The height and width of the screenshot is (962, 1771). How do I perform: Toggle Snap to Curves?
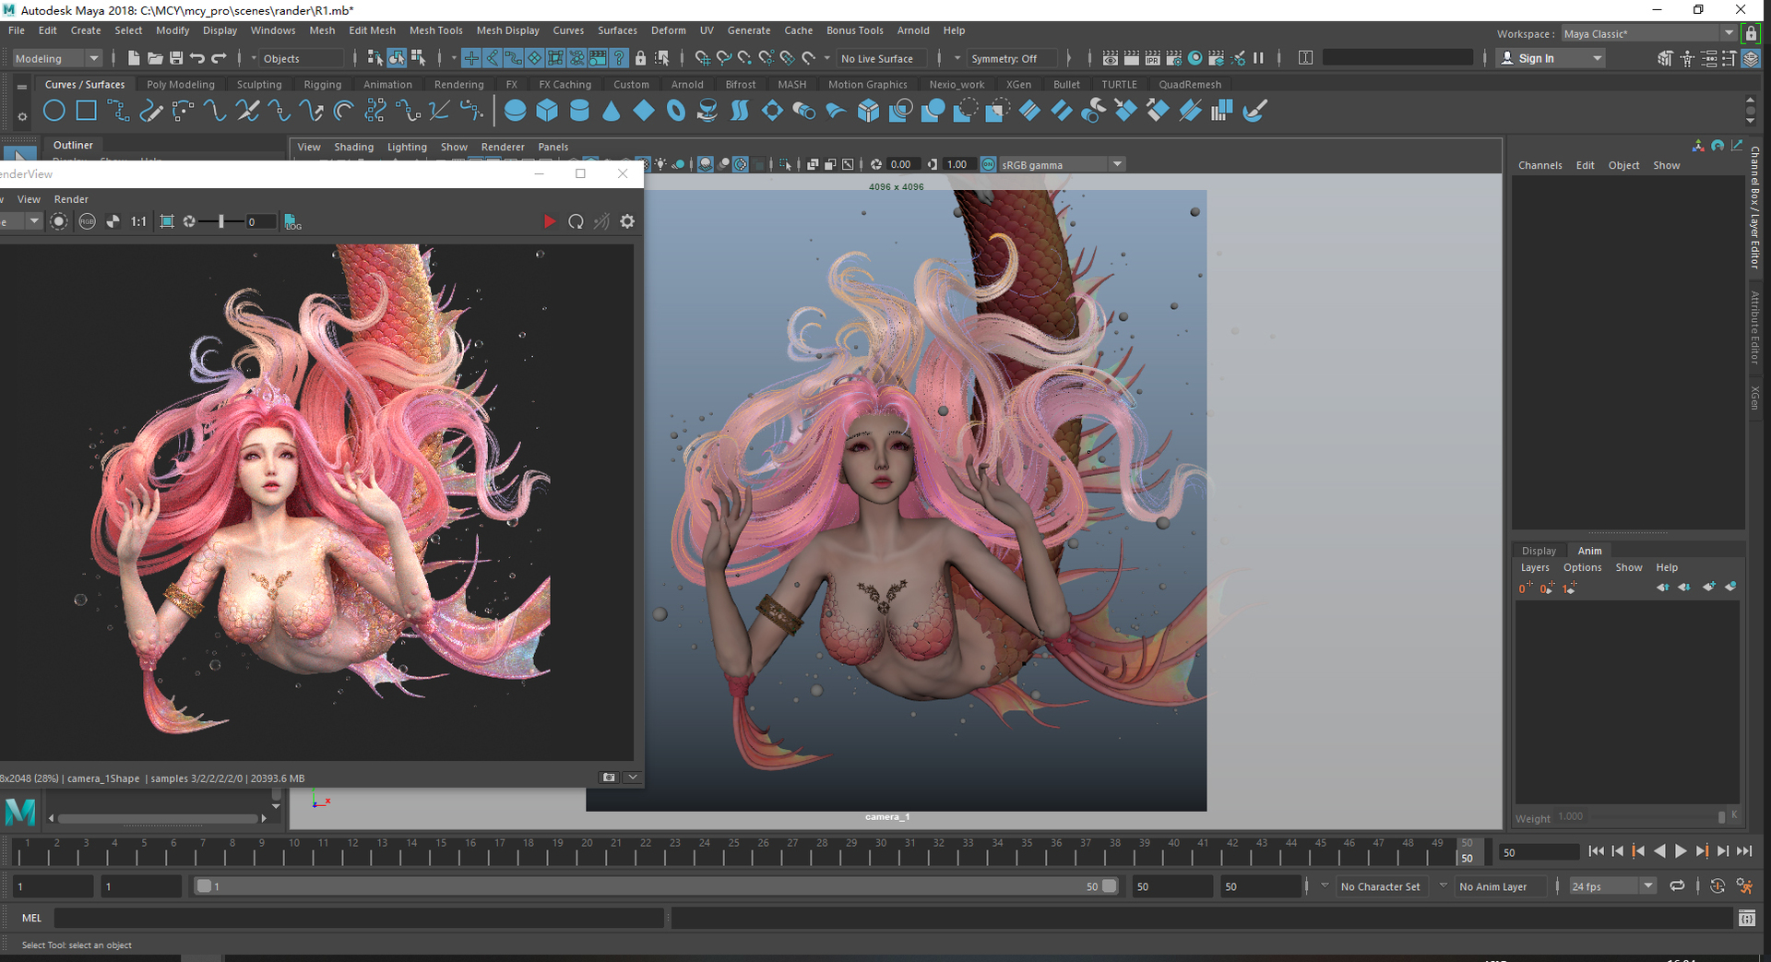[x=724, y=58]
